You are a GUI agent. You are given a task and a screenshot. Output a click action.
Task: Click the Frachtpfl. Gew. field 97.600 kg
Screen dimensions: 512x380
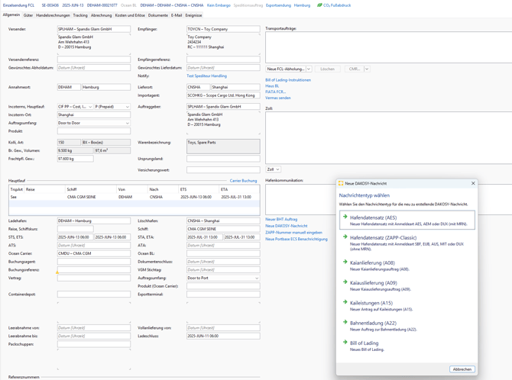coord(76,159)
